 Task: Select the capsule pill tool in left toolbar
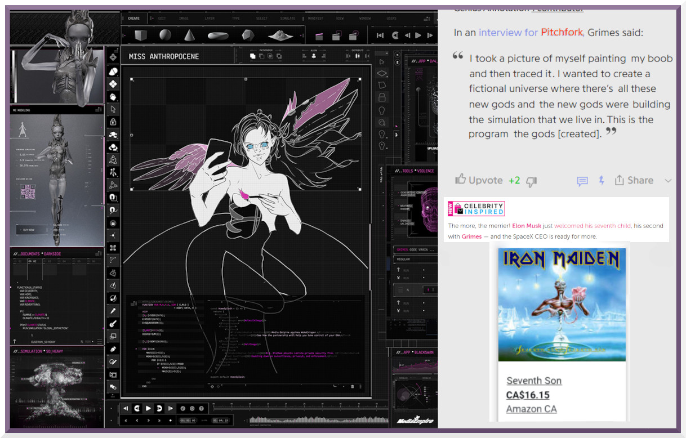pos(113,71)
